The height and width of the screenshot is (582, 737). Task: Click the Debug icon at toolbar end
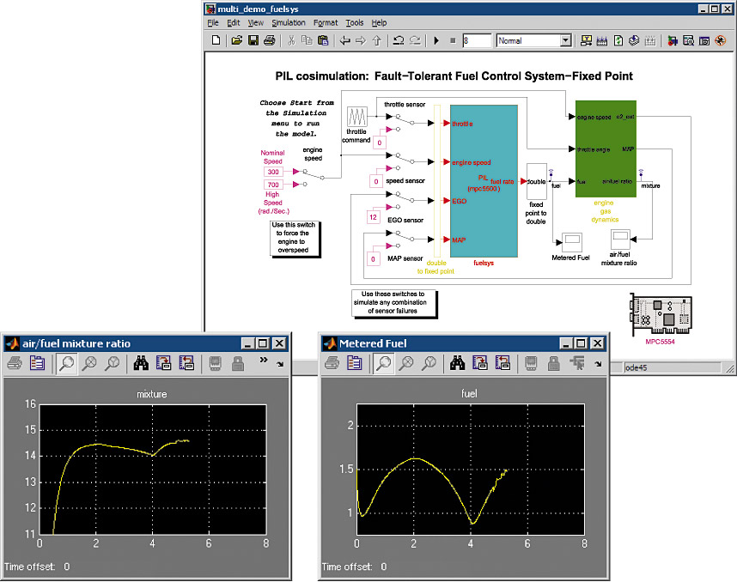click(x=720, y=40)
